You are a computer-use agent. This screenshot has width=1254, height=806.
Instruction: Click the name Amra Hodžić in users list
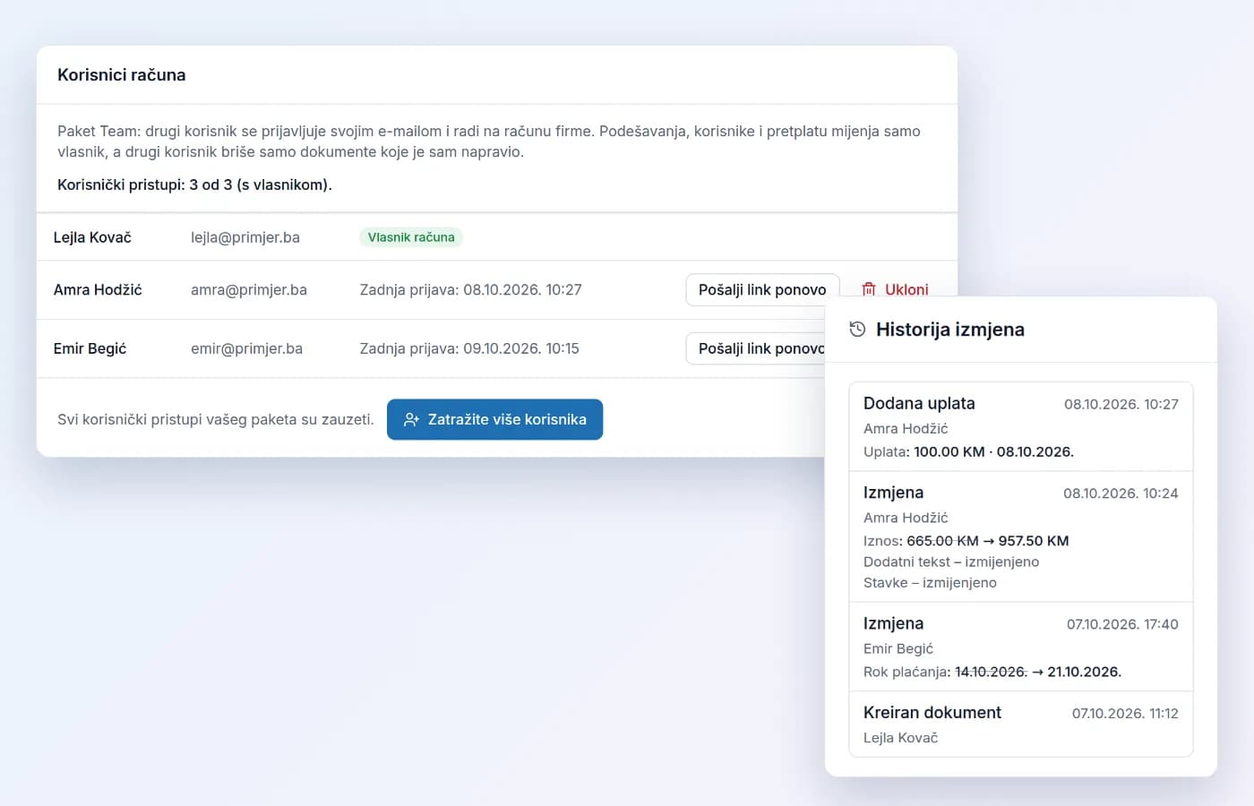pyautogui.click(x=98, y=289)
